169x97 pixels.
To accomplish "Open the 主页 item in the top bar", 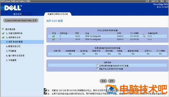I will pos(147,1).
